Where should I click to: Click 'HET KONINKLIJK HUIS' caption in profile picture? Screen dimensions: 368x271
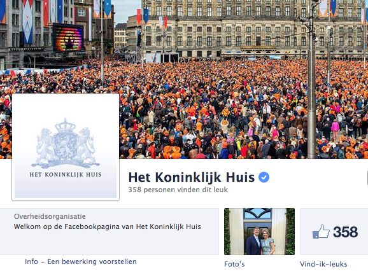coord(66,174)
